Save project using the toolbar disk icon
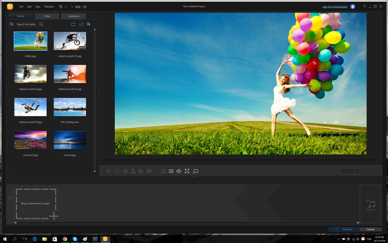 [61, 6]
